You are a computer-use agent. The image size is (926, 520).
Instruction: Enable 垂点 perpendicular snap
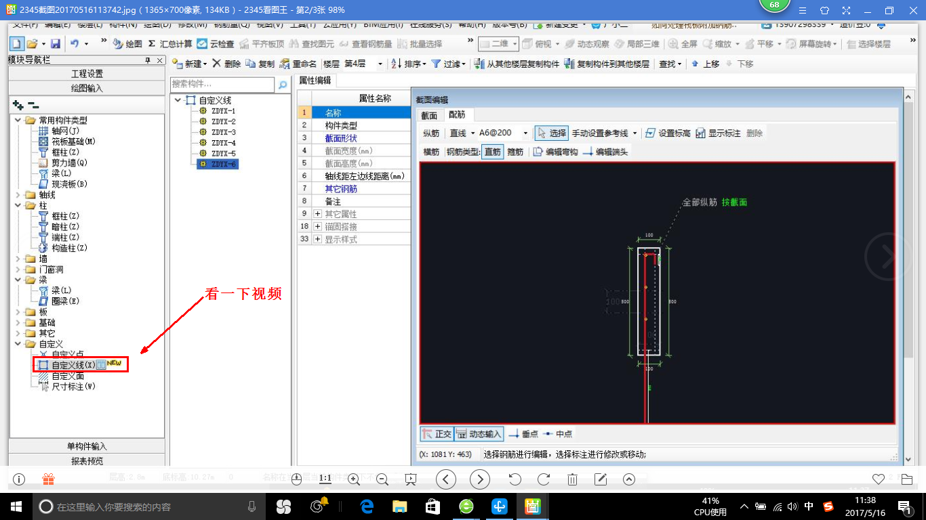(523, 434)
